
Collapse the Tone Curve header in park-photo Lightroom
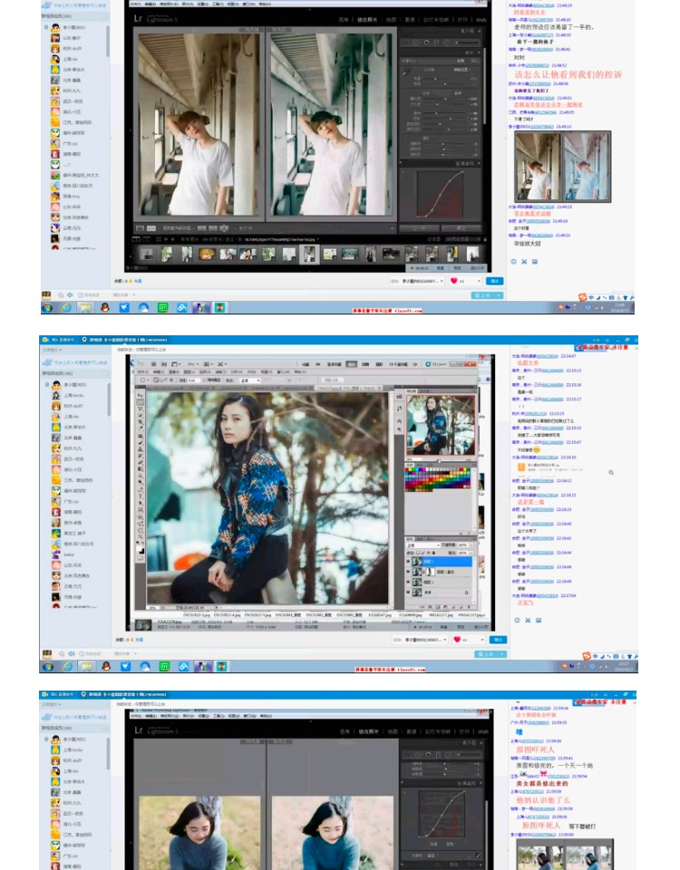coord(442,783)
